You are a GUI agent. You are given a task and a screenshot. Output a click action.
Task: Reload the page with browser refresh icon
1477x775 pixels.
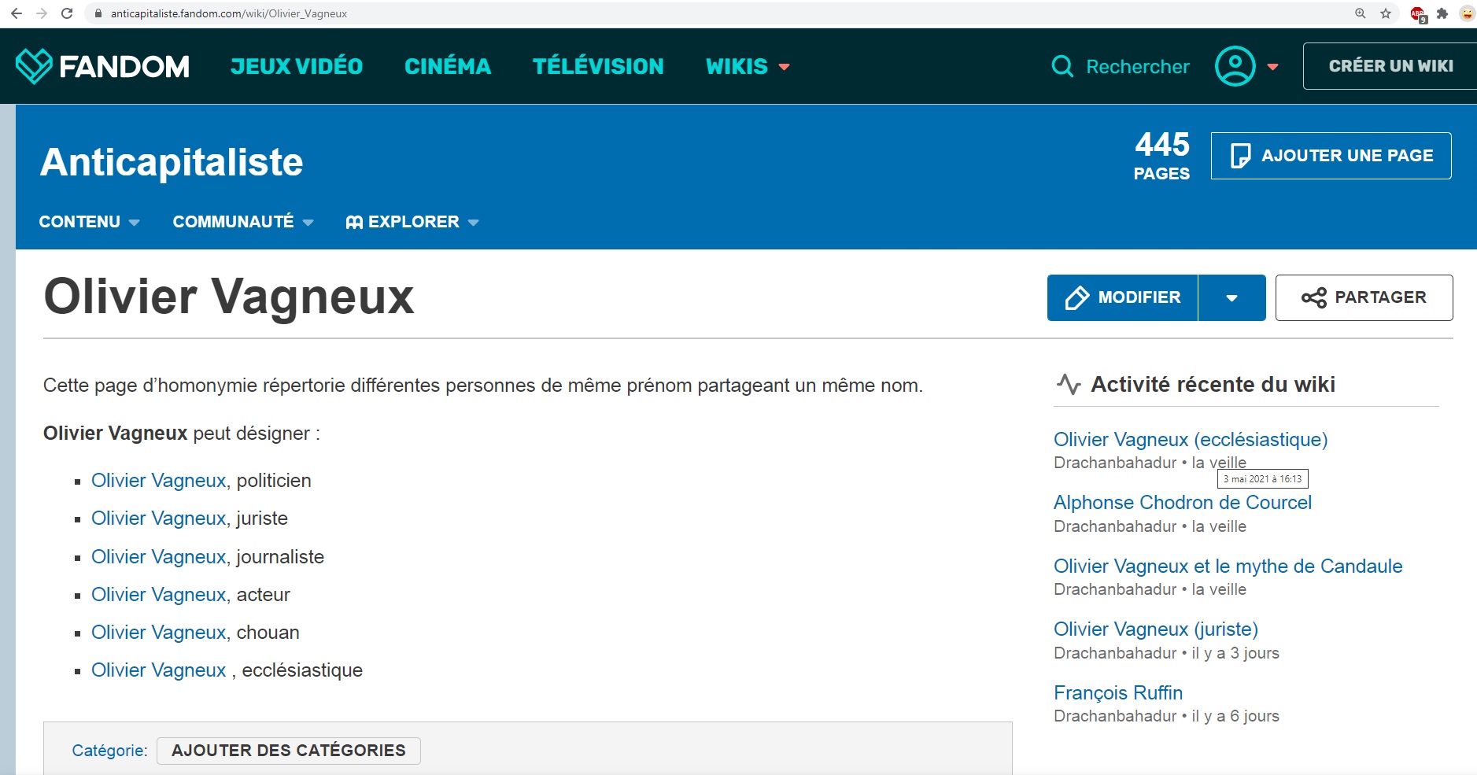pos(67,13)
